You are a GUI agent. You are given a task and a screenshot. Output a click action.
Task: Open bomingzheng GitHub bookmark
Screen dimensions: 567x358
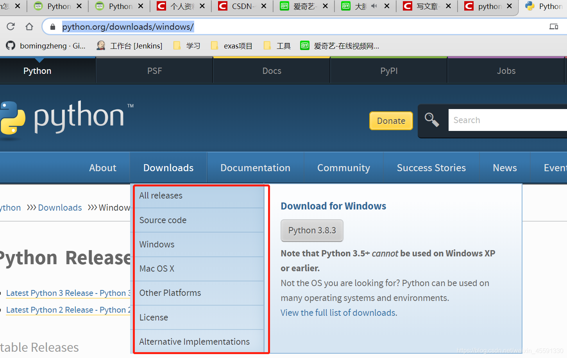click(46, 46)
